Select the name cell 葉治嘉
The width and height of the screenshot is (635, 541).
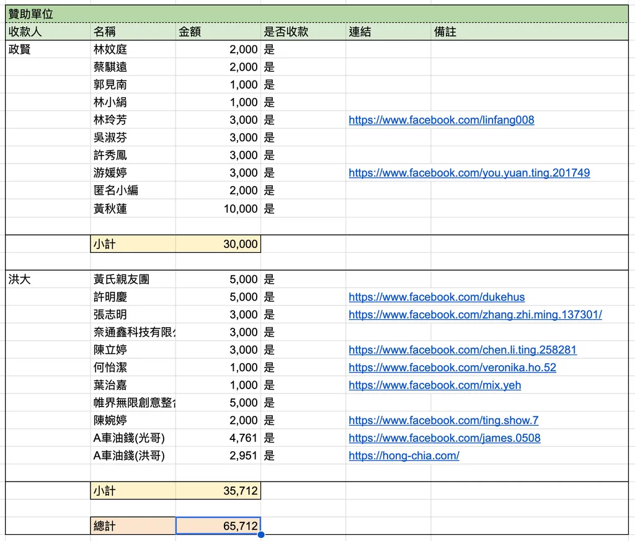(133, 385)
